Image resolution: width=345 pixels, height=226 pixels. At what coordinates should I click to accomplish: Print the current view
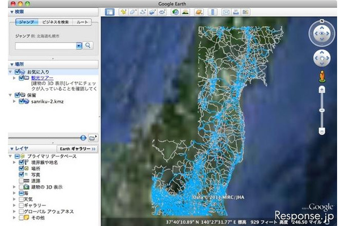click(236, 12)
